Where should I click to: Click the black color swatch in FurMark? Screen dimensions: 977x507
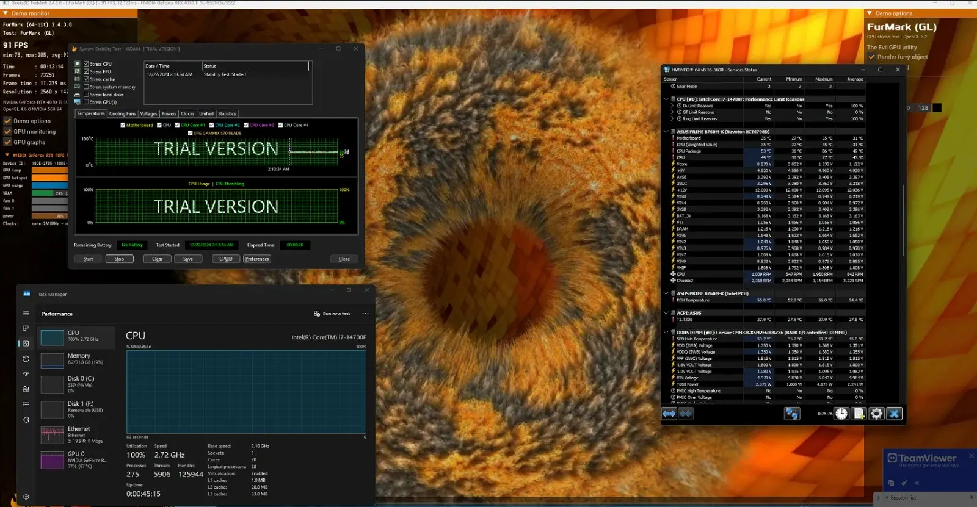(937, 107)
